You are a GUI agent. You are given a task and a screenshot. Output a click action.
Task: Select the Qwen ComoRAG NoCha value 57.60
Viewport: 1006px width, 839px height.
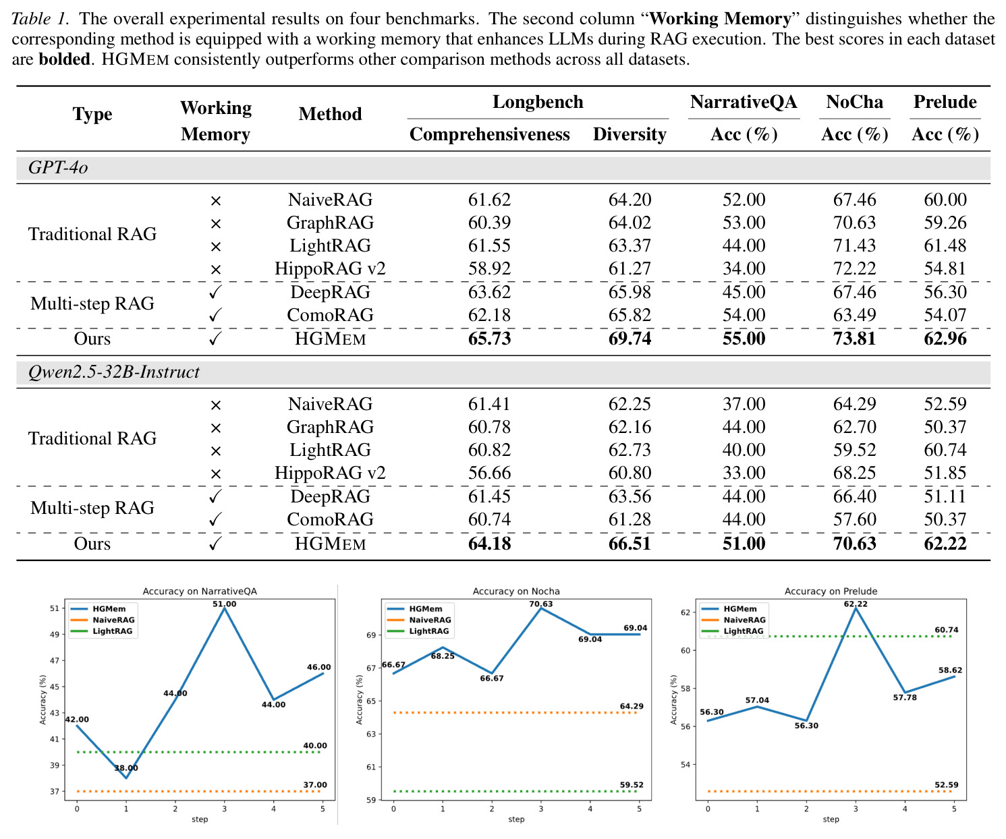pyautogui.click(x=854, y=519)
